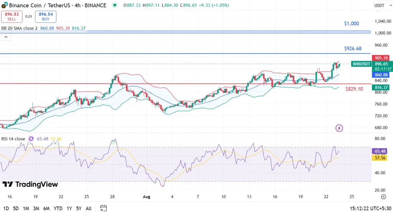Click the yellow 57.56 RSI average label

[380, 158]
